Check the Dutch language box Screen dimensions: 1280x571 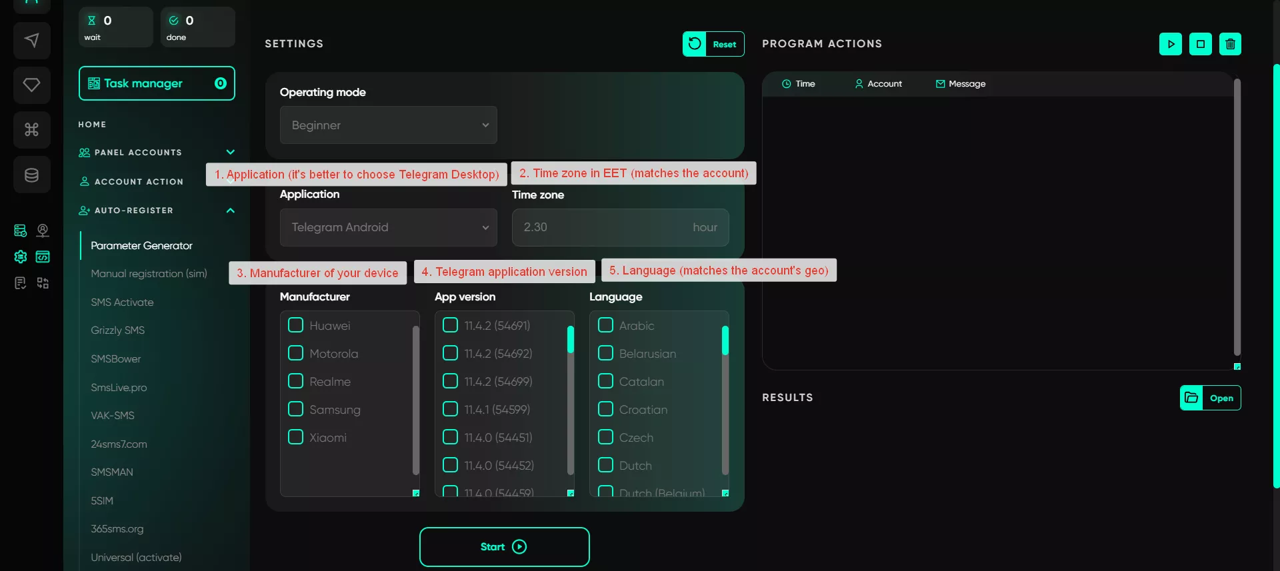(x=605, y=465)
